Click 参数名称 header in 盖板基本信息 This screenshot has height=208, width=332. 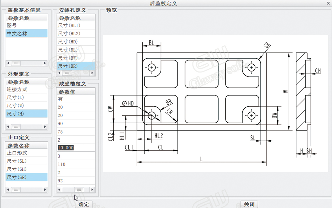tap(27, 18)
